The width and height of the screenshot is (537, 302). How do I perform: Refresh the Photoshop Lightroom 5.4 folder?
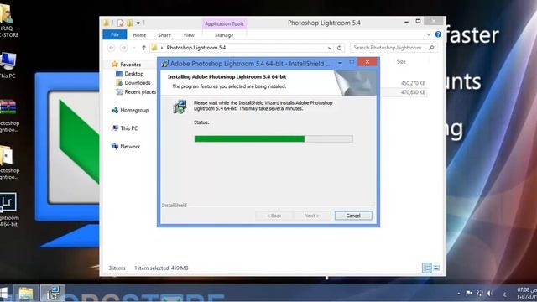pyautogui.click(x=339, y=48)
